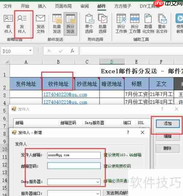Open link 1274040221@qq.com
This screenshot has width=183, height=196.
pos(65,102)
